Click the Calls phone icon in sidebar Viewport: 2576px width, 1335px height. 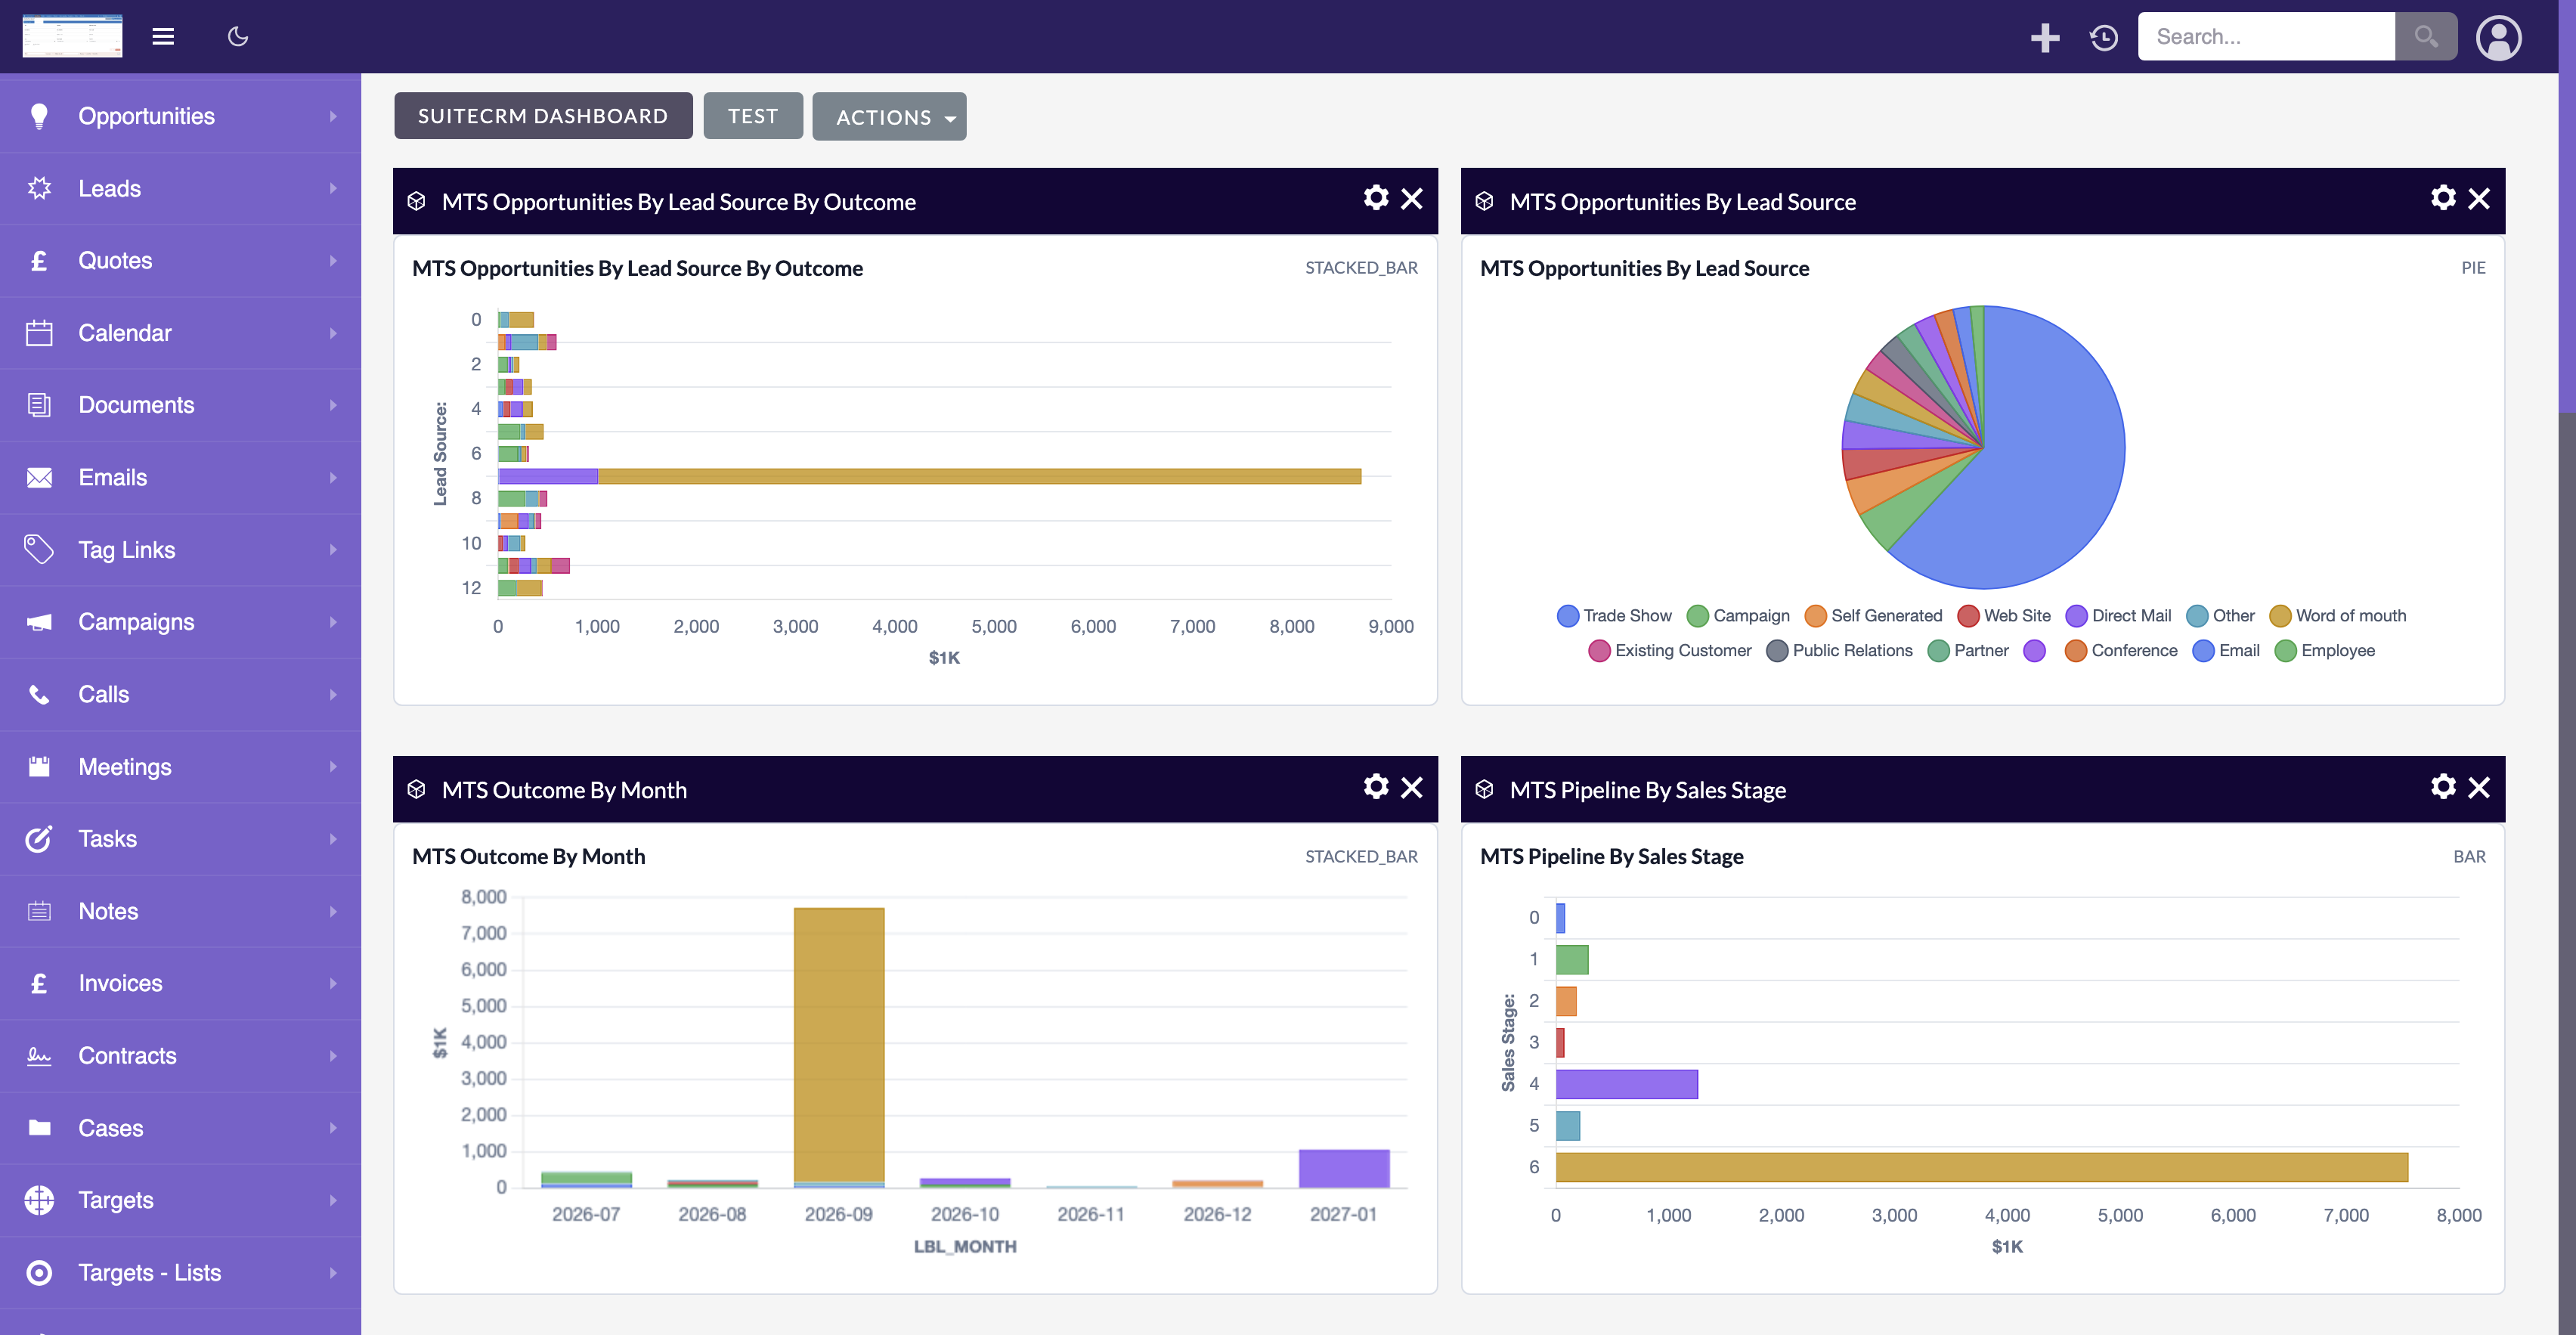pyautogui.click(x=39, y=695)
